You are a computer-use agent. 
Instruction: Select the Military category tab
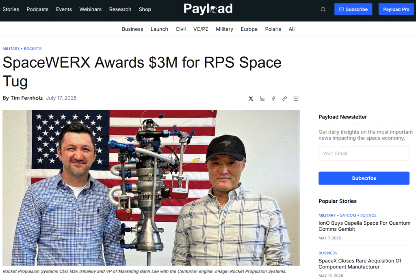coord(224,29)
